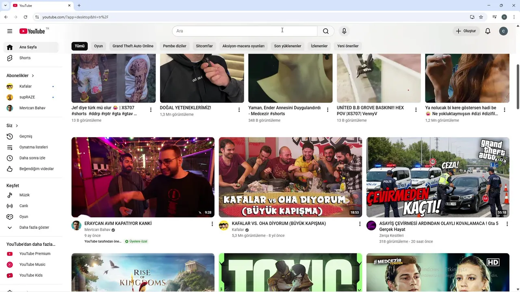Open Shorts from the sidebar
Viewport: 520px width, 292px height.
(x=31, y=58)
